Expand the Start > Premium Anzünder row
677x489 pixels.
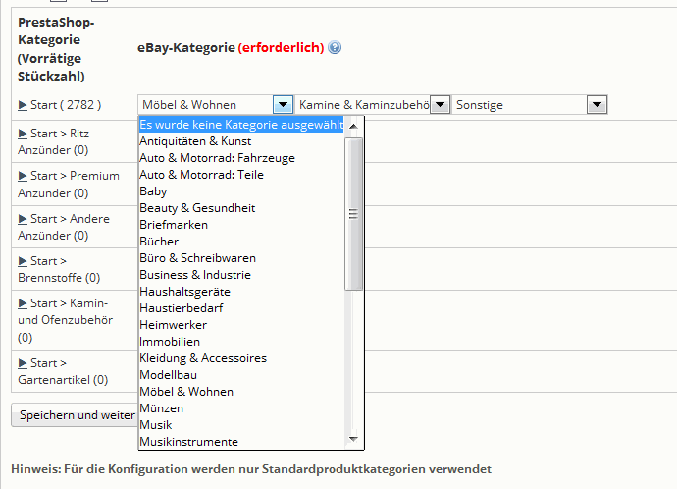[x=23, y=176]
